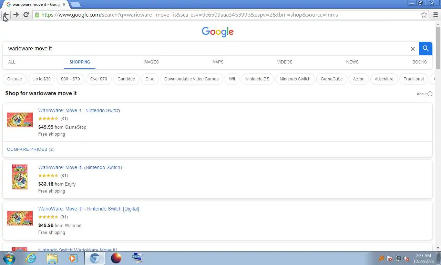The width and height of the screenshot is (441, 265).
Task: Open the Action Center flag tray icon
Action: tap(390, 258)
